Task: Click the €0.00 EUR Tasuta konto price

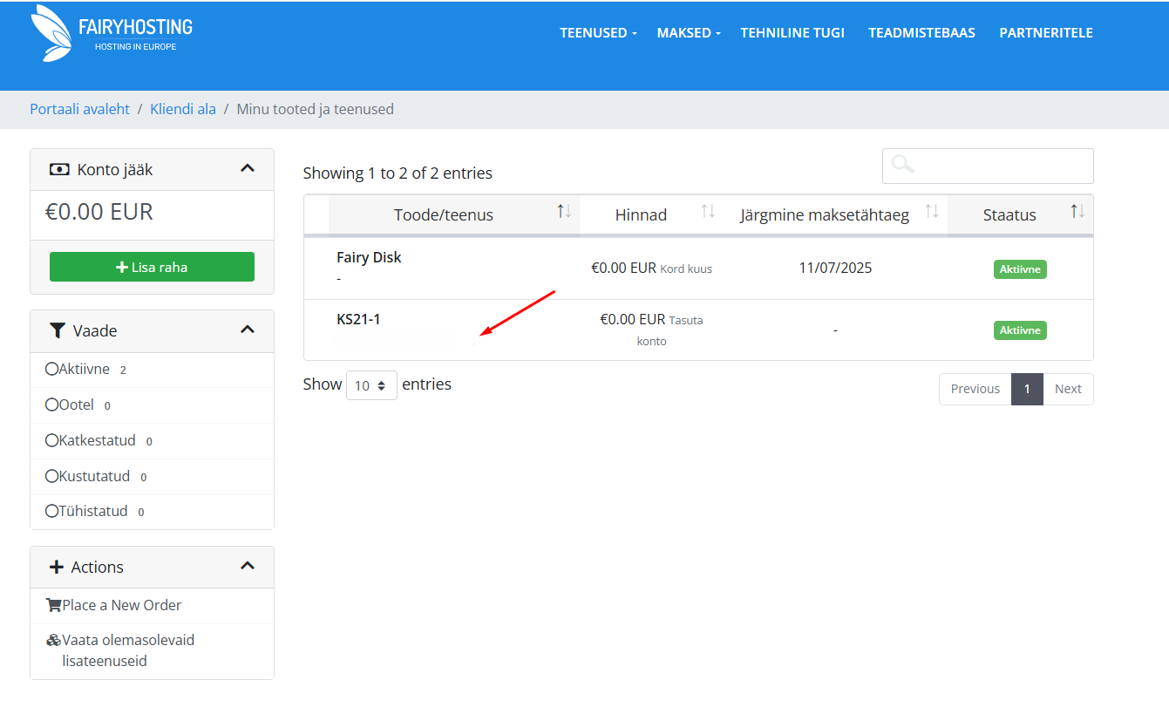Action: 651,330
